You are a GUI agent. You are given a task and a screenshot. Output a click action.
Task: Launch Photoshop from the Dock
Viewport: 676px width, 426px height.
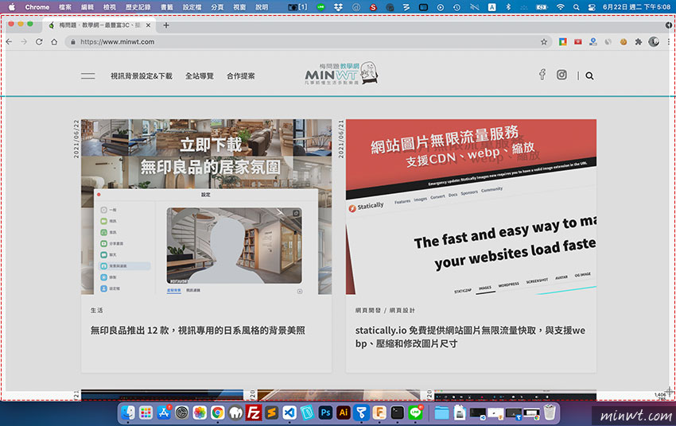point(325,412)
